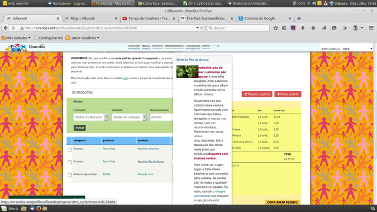Image resolution: width=377 pixels, height=212 pixels.
Task: Click the Firefox back arrow button
Action: coord(5,28)
